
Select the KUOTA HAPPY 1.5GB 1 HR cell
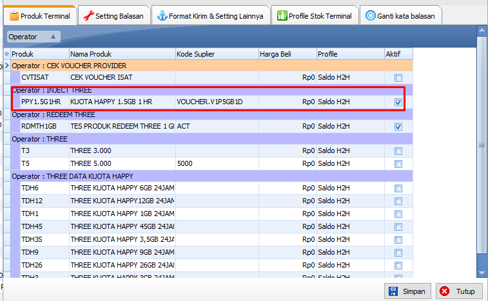[x=122, y=102]
